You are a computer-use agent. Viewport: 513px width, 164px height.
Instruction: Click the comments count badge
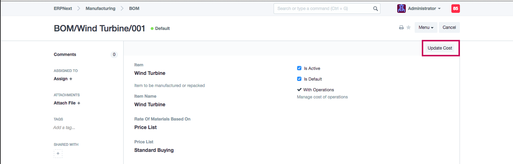(x=114, y=55)
